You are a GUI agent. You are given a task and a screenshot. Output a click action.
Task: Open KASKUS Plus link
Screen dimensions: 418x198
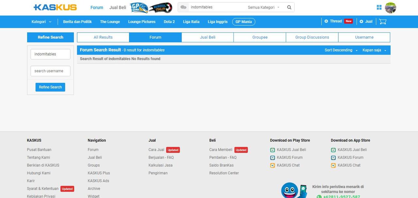click(x=99, y=173)
